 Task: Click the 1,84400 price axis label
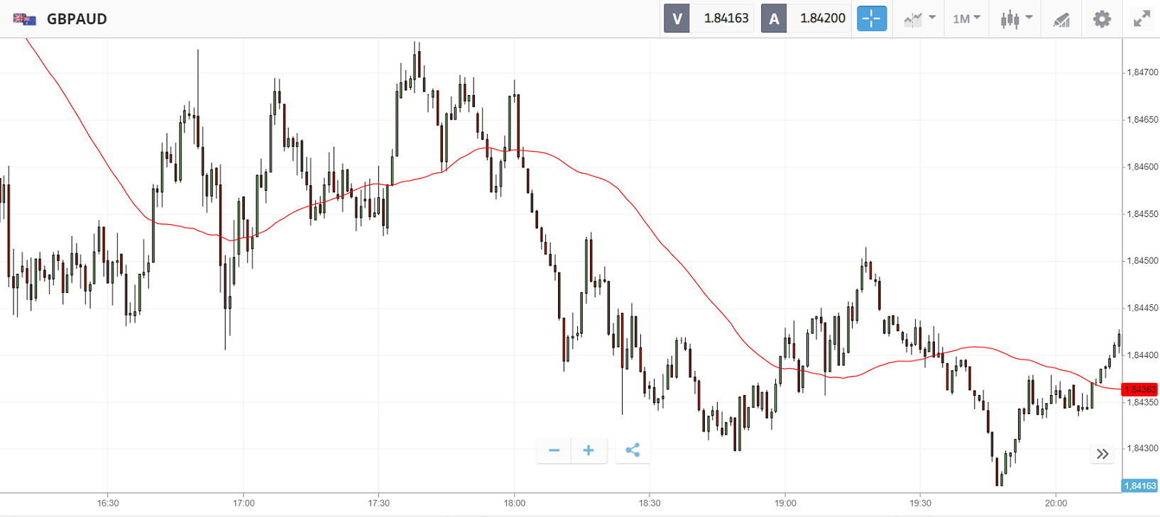(x=1142, y=355)
